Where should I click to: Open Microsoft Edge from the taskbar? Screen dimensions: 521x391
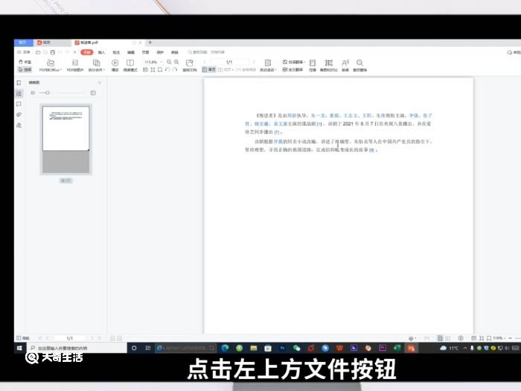point(225,348)
